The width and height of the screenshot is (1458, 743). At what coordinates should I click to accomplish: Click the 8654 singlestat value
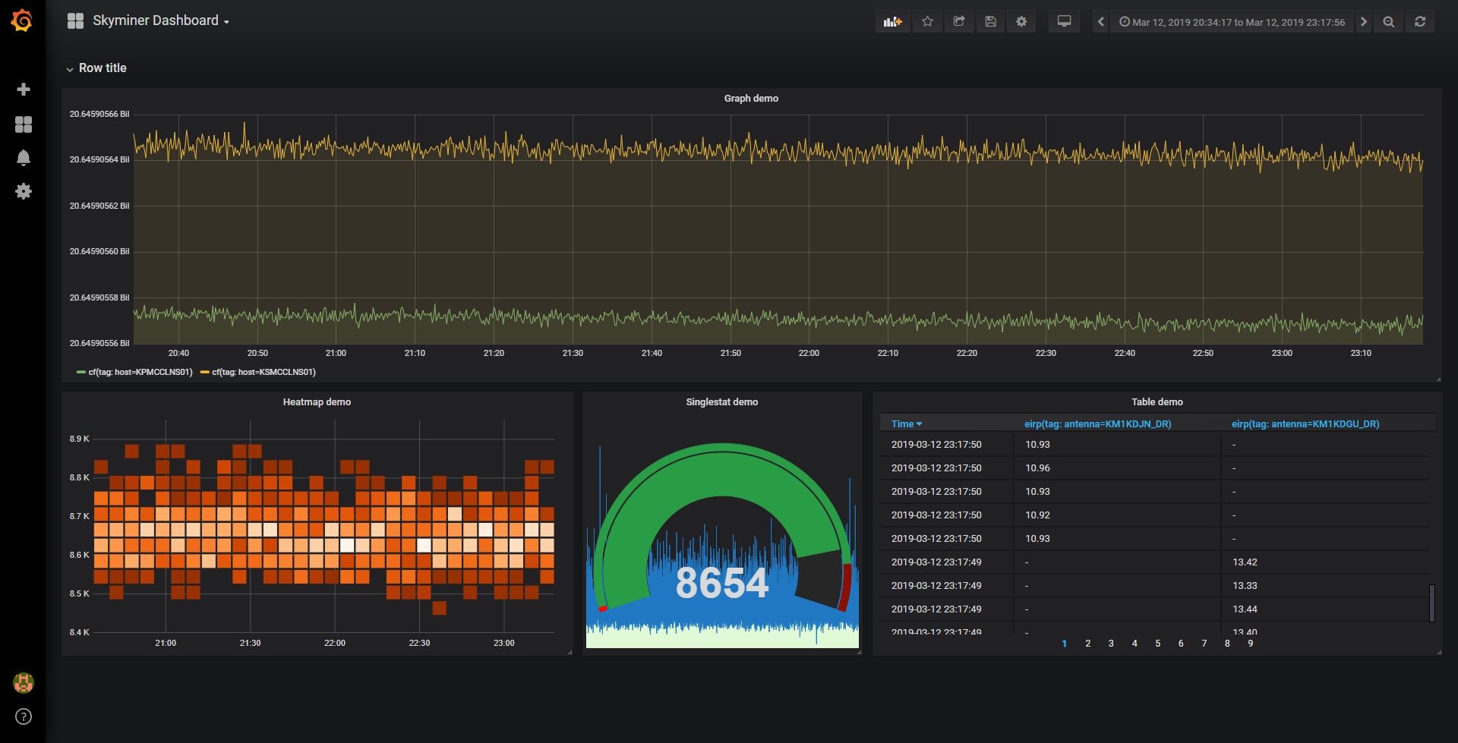[x=722, y=583]
